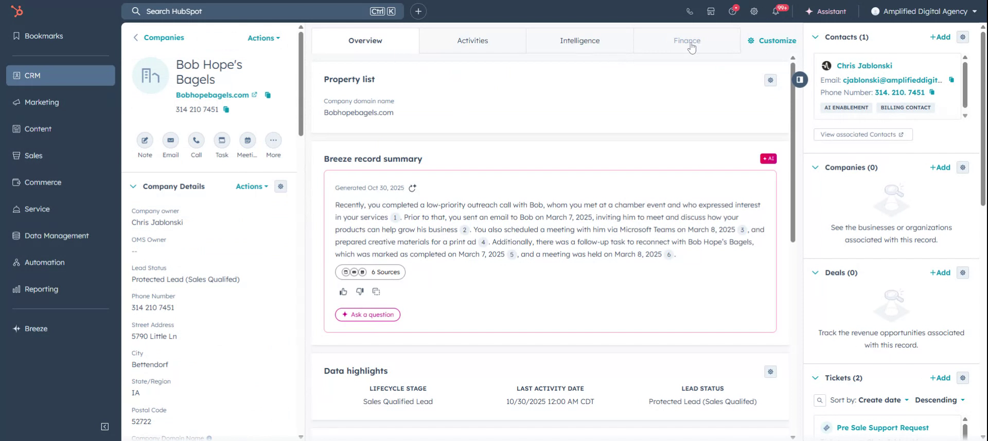Open Company Details section settings gear

[x=280, y=187]
